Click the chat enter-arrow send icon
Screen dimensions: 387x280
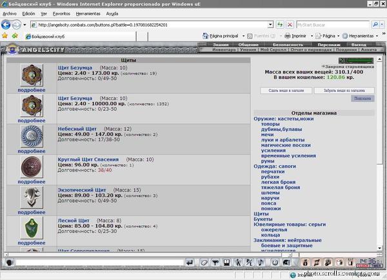click(x=190, y=263)
